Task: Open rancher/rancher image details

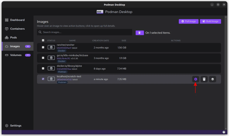Action: click(65, 45)
